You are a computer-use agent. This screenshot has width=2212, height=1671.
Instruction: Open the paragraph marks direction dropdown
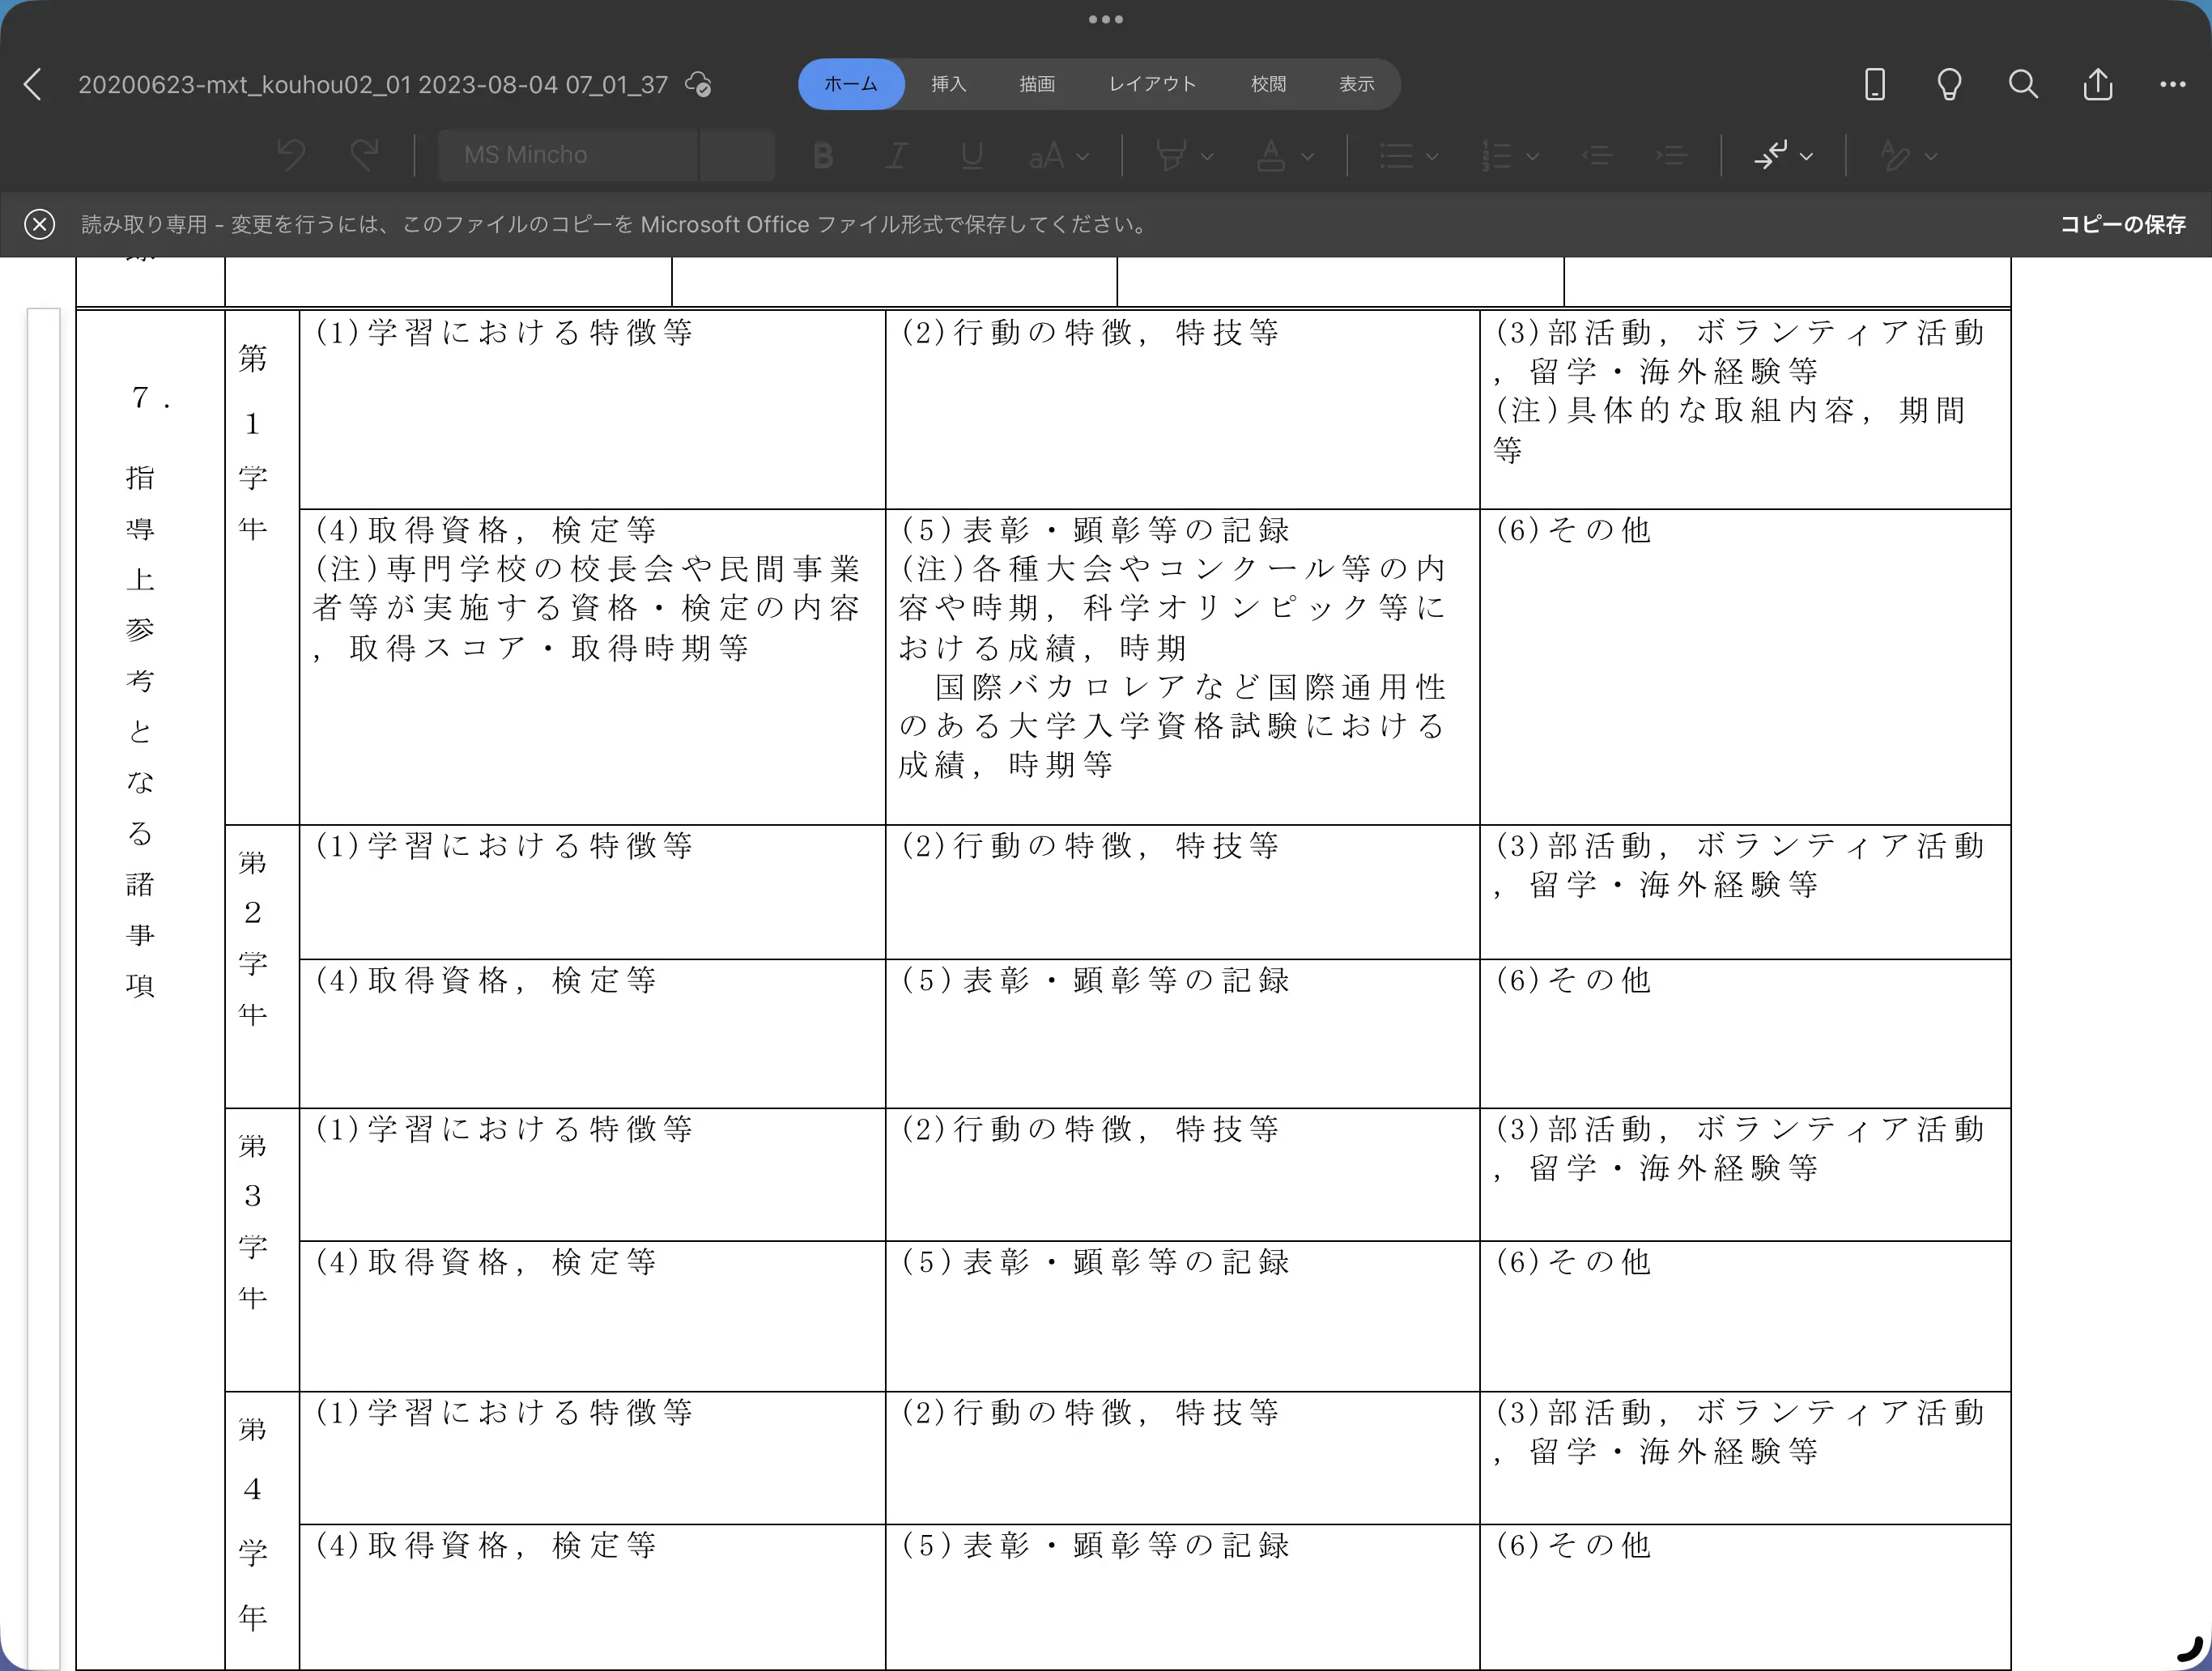pyautogui.click(x=1783, y=156)
